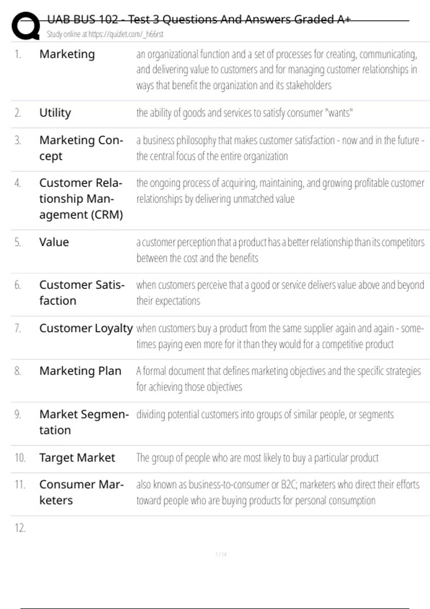
Task: Click the page indicator 1/14
Action: (221, 554)
